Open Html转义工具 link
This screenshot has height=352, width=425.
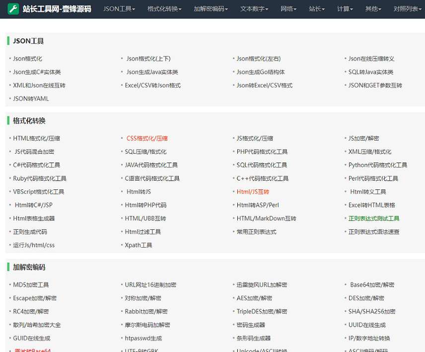click(368, 191)
